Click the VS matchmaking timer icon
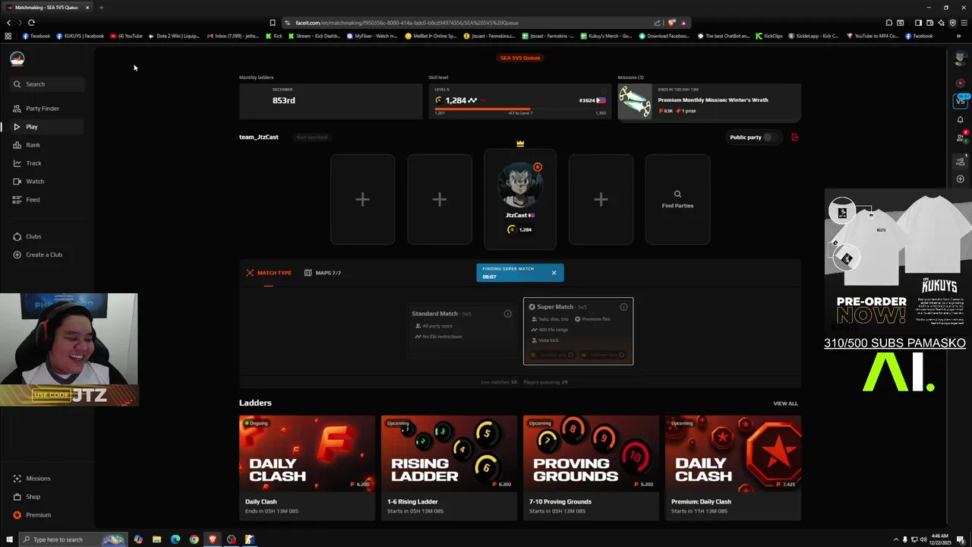972x547 pixels. (x=961, y=100)
